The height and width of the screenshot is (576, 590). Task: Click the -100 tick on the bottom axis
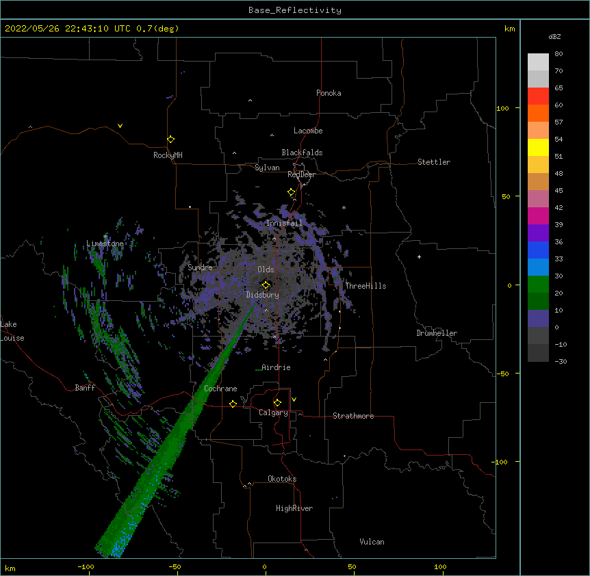(x=86, y=567)
